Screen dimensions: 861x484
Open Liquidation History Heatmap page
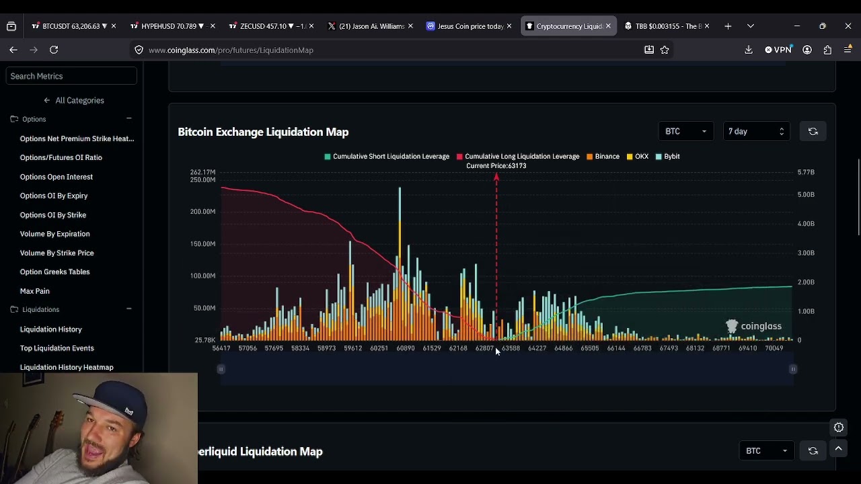tap(67, 367)
